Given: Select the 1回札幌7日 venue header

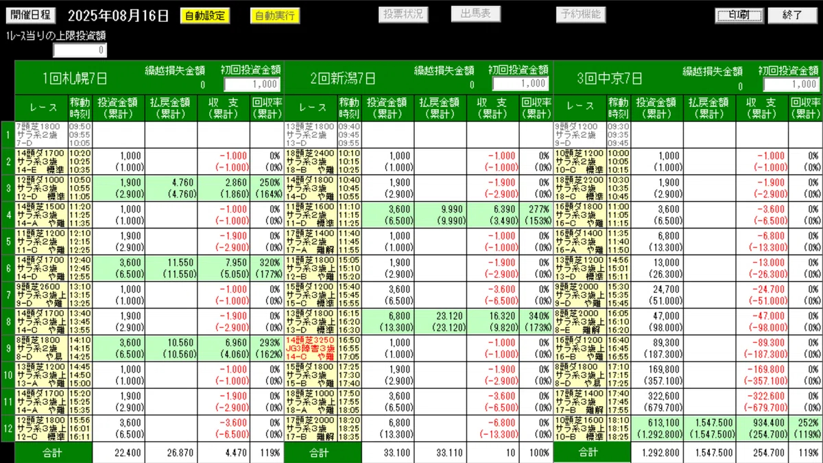Looking at the screenshot, I should [62, 77].
